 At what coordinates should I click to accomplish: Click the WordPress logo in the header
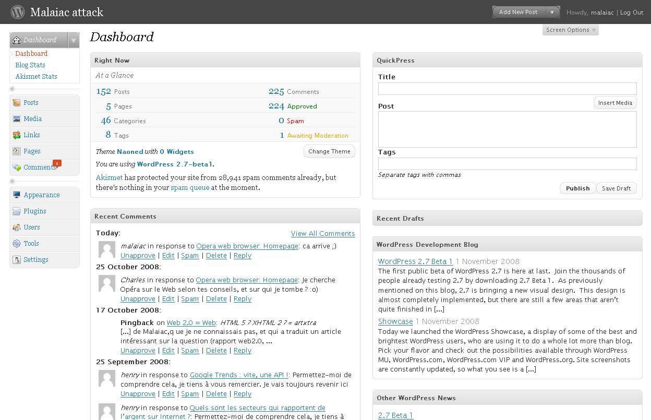[18, 11]
